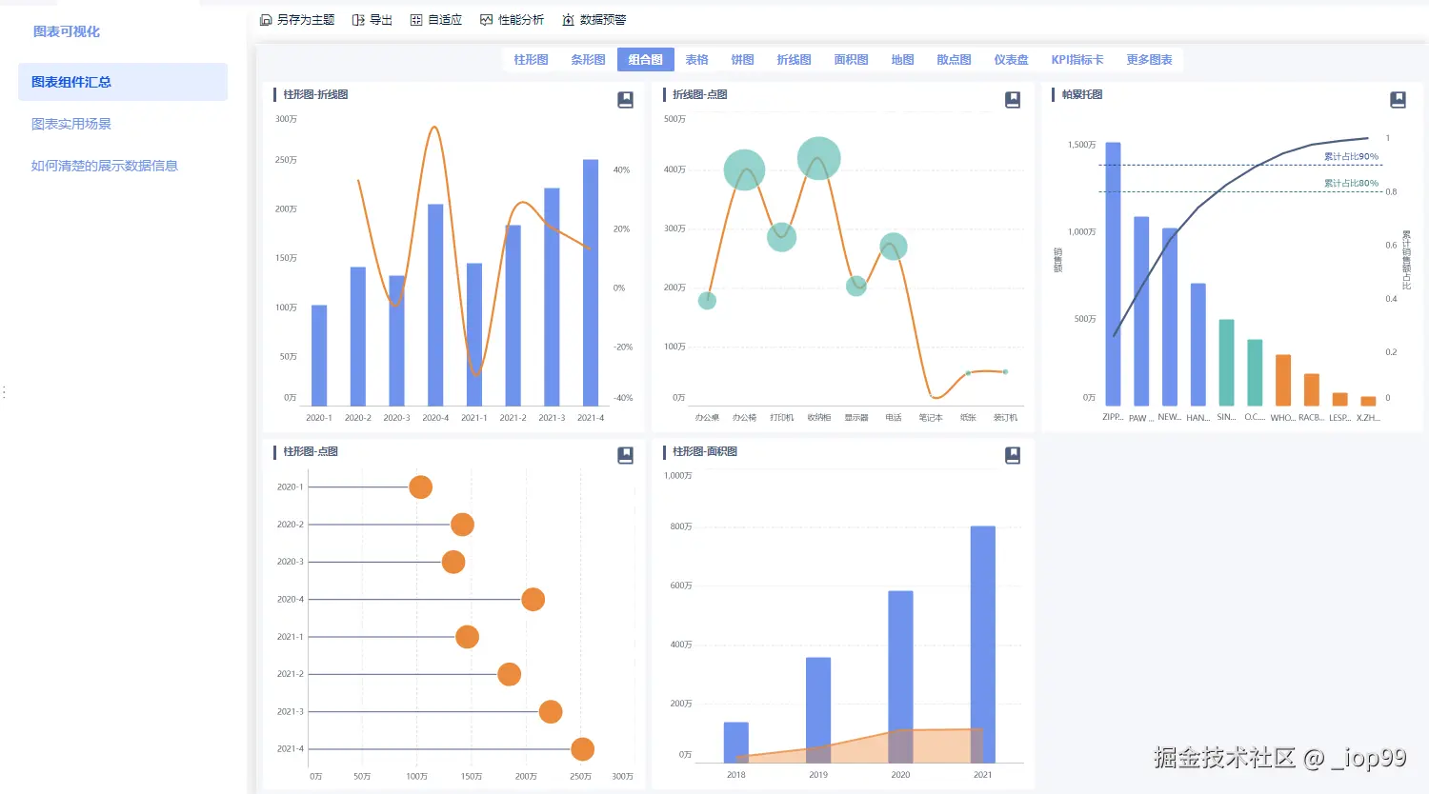Click the 帕累托图 chart title

click(x=1082, y=94)
